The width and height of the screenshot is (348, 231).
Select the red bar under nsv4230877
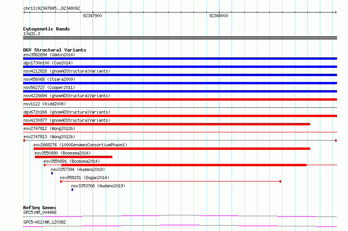[x=167, y=124]
